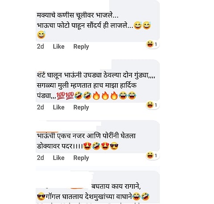Reply to the Hardik Pandya comment
The height and width of the screenshot is (204, 214).
81,107
